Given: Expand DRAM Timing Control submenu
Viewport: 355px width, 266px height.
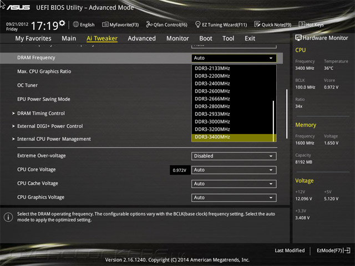Looking at the screenshot, I should tap(41, 113).
